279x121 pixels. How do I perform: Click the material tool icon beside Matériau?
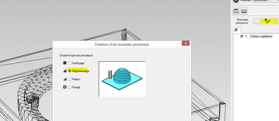(236, 1)
